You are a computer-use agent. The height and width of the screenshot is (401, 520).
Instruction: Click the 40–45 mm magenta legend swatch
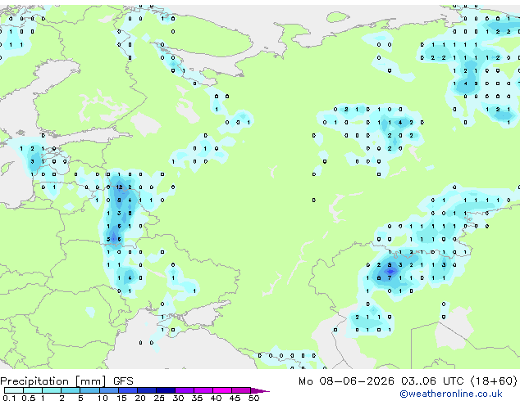coord(222,390)
